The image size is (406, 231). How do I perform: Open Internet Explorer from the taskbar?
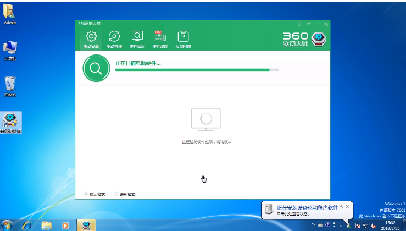tap(26, 225)
